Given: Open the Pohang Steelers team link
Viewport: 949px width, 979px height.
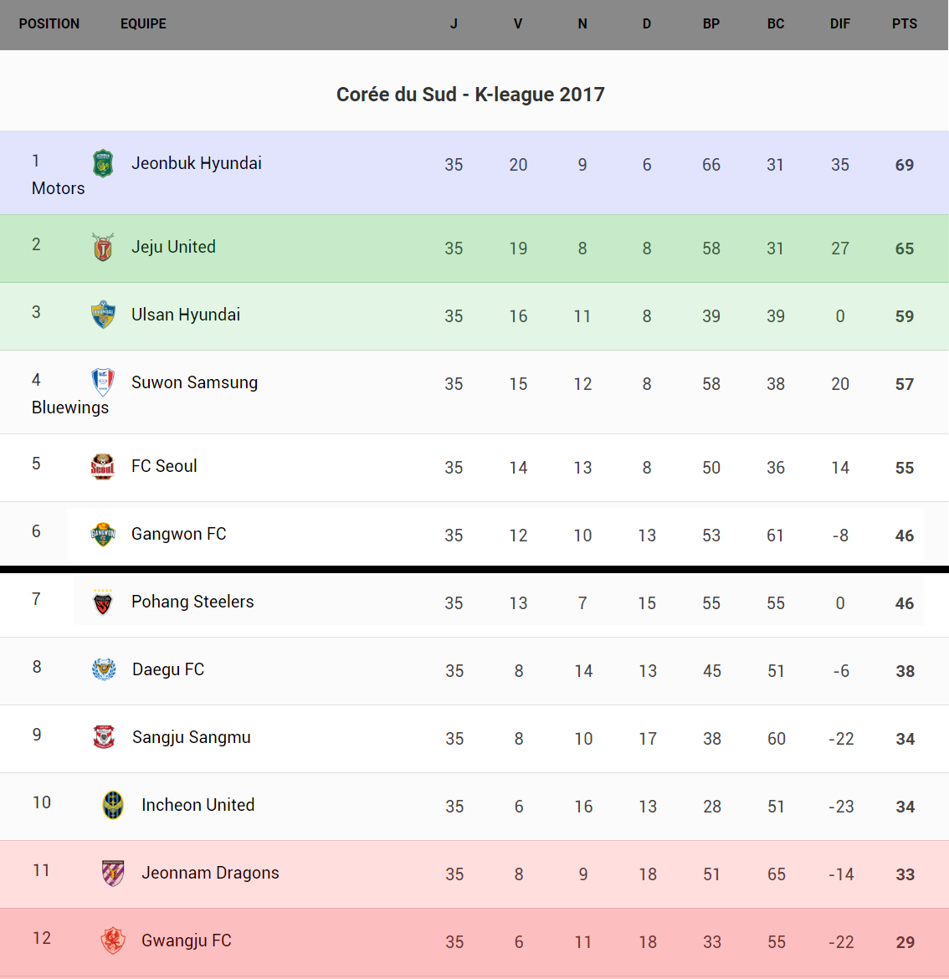Looking at the screenshot, I should point(192,602).
